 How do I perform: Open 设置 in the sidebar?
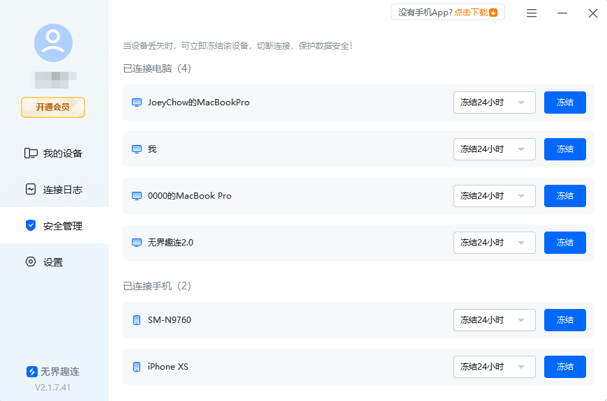coord(54,262)
